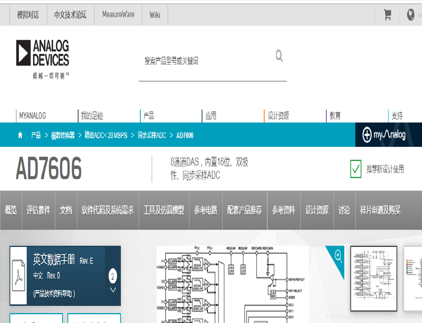Click 精密ADC<20MSPS breadcrumb link

pyautogui.click(x=106, y=135)
